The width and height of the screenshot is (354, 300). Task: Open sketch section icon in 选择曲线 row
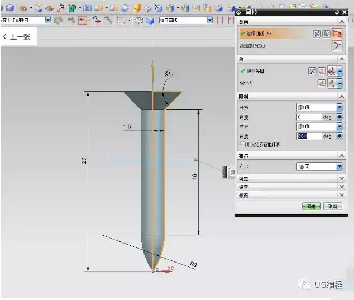click(x=326, y=34)
